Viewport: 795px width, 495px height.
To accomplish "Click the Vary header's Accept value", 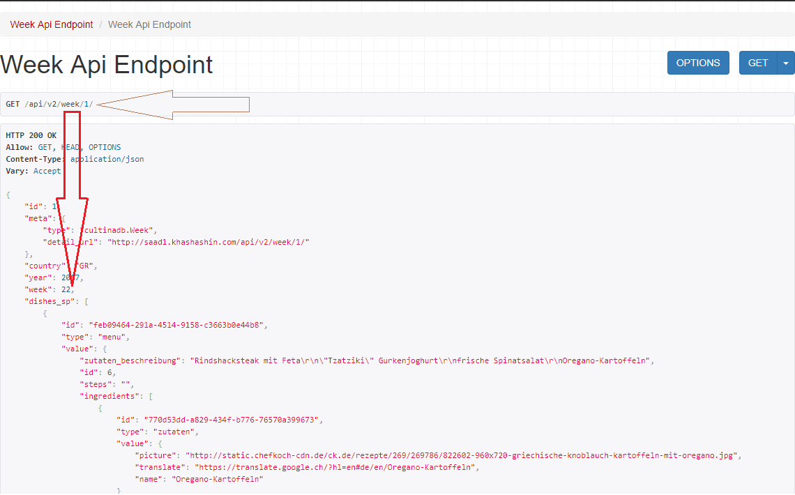I will click(47, 171).
